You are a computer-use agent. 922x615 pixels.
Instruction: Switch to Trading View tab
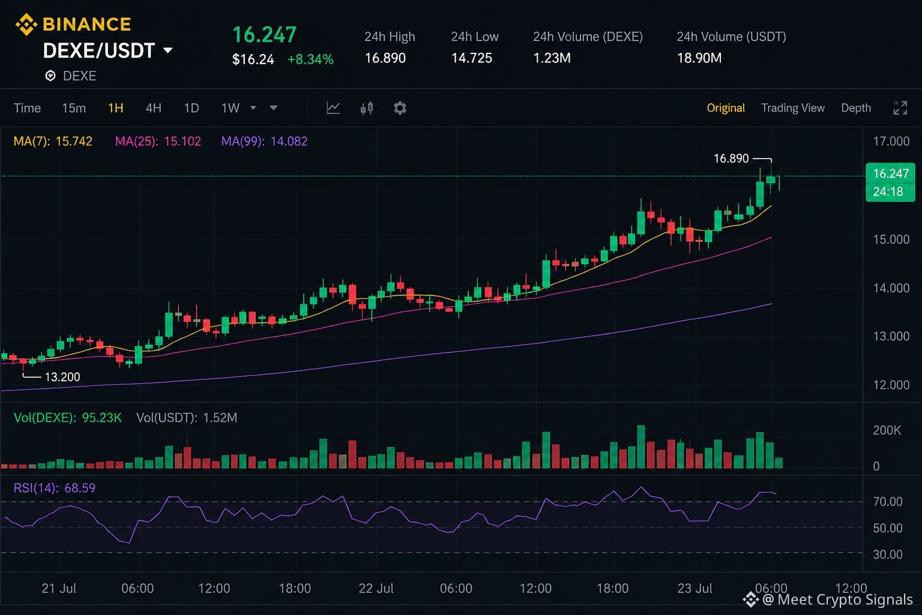[x=793, y=108]
